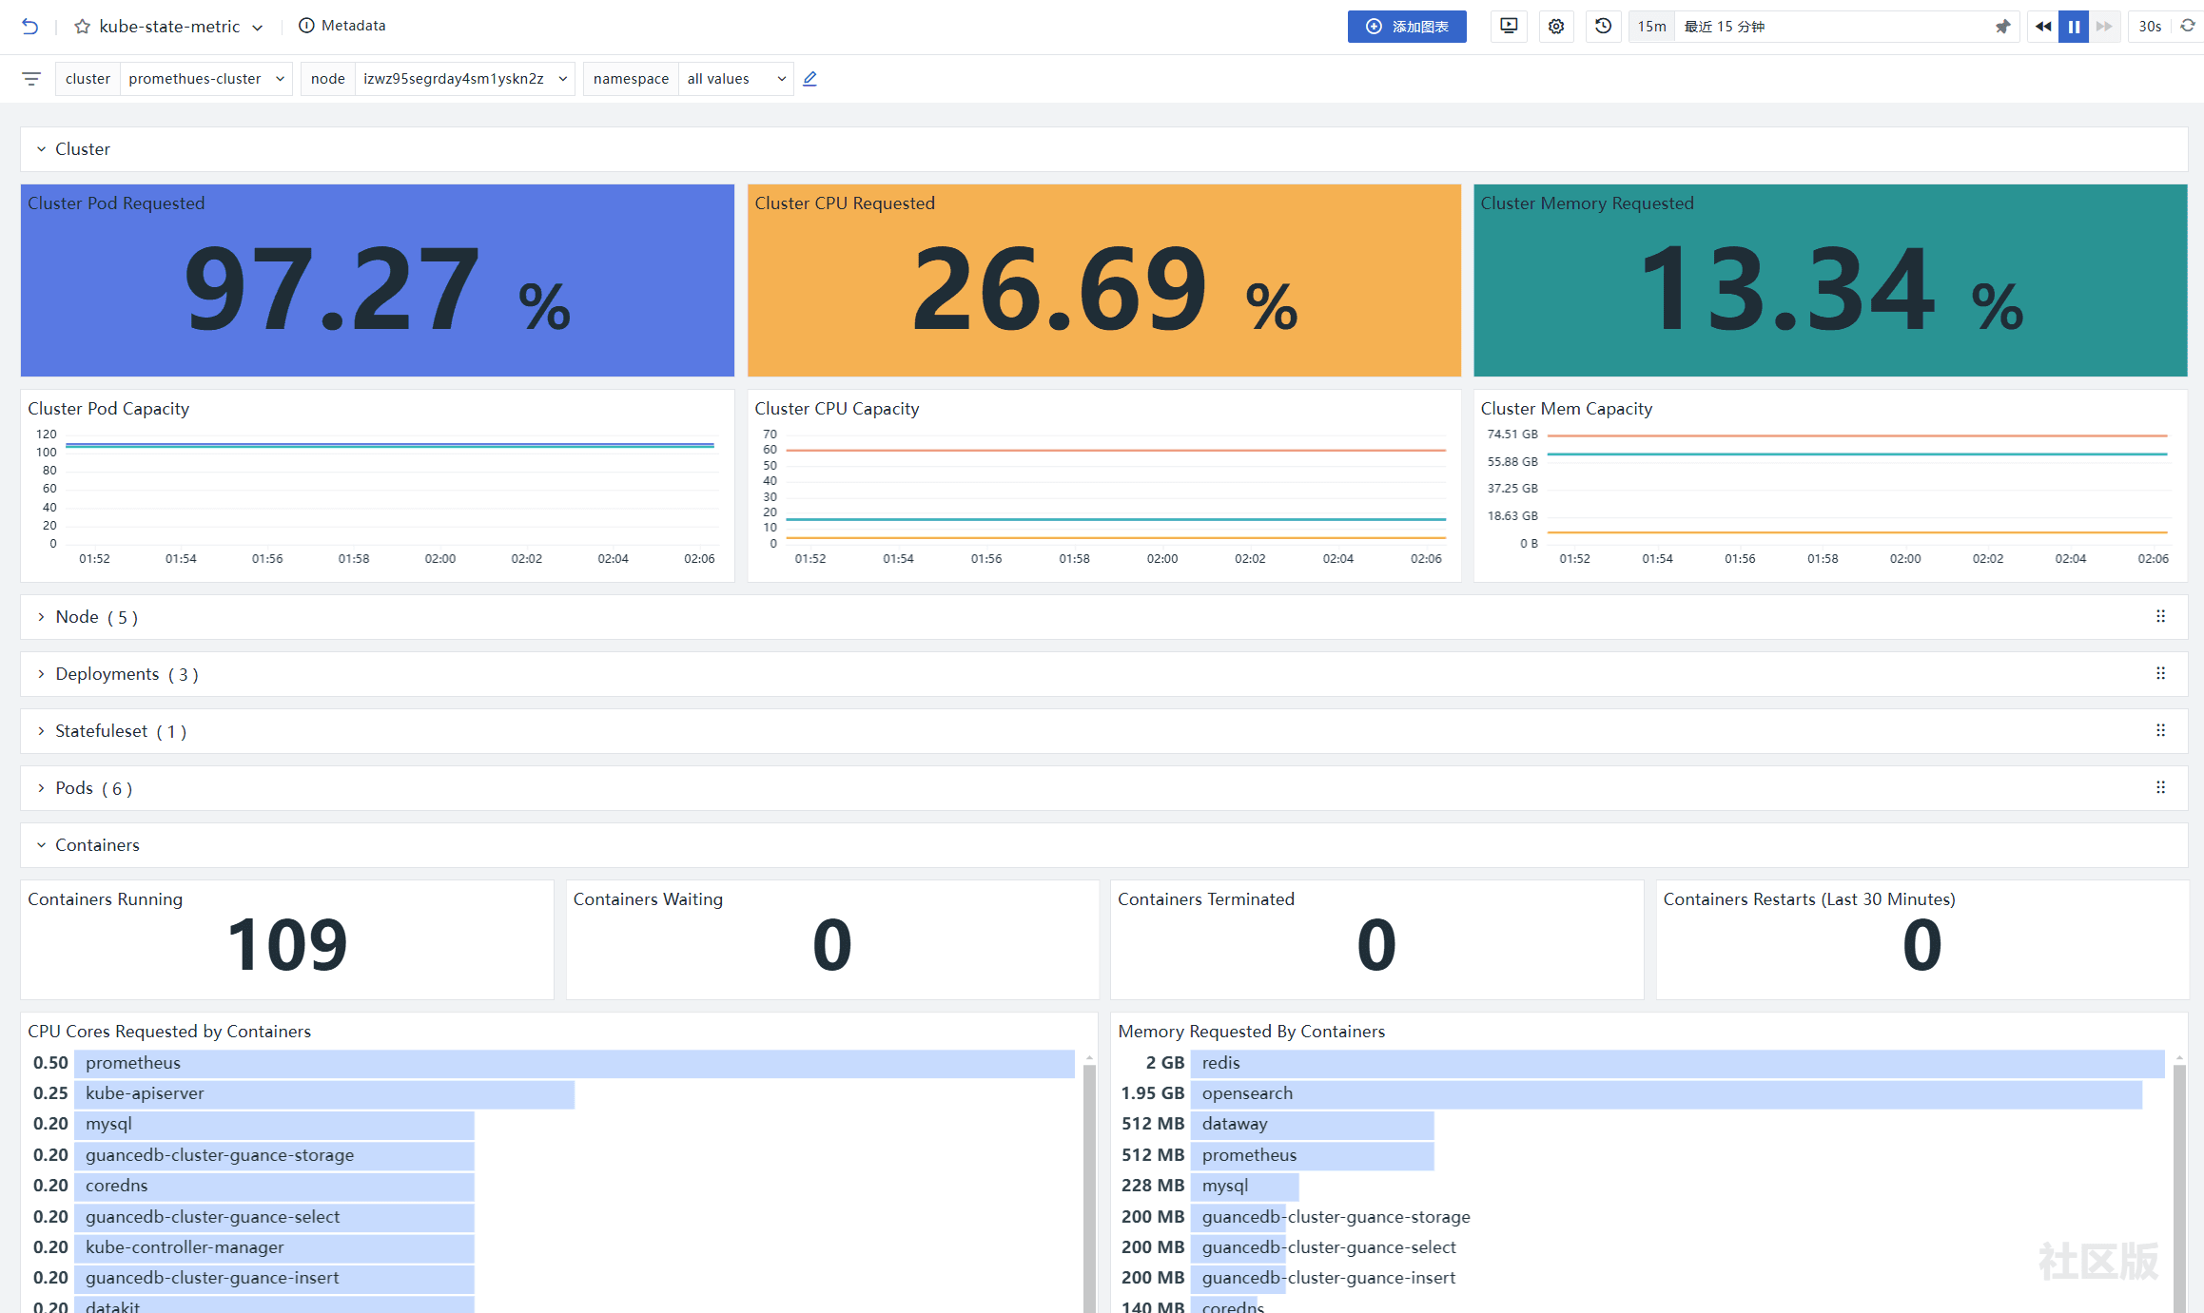This screenshot has width=2204, height=1313.
Task: Expand the Node (5) group
Action: [41, 617]
